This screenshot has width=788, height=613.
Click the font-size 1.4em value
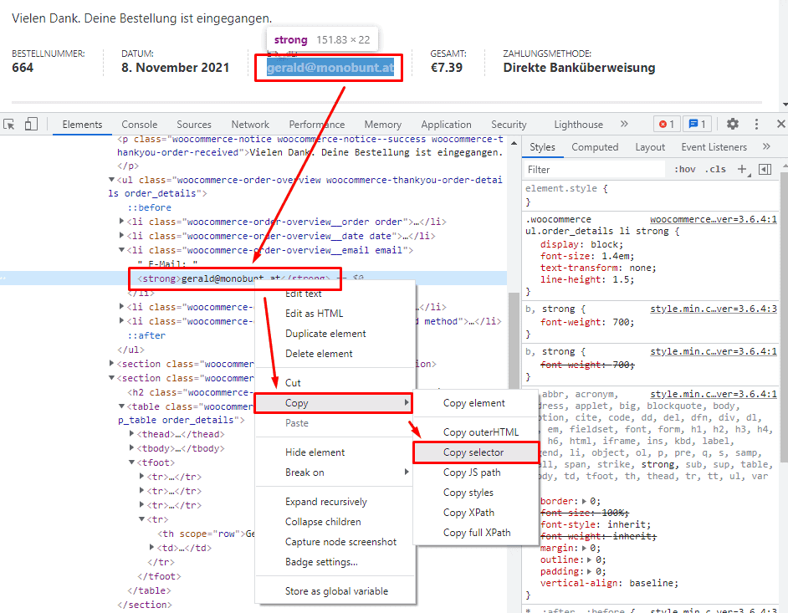click(617, 256)
